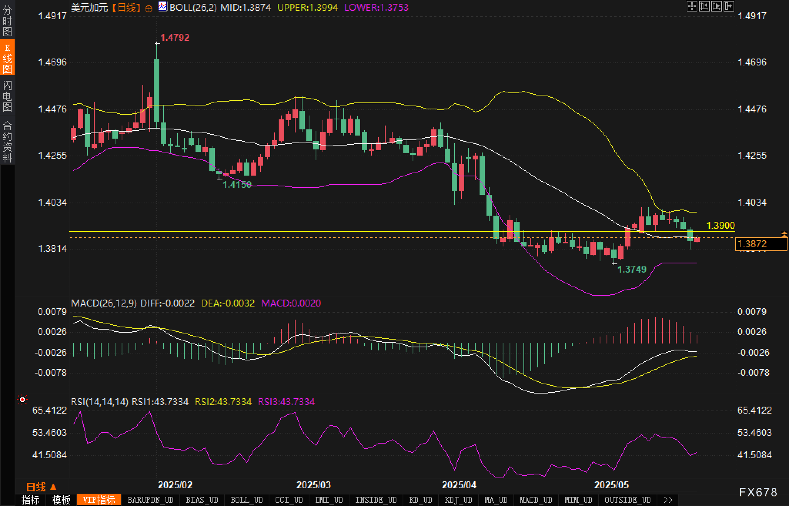Open the 模板 tab

[x=61, y=500]
